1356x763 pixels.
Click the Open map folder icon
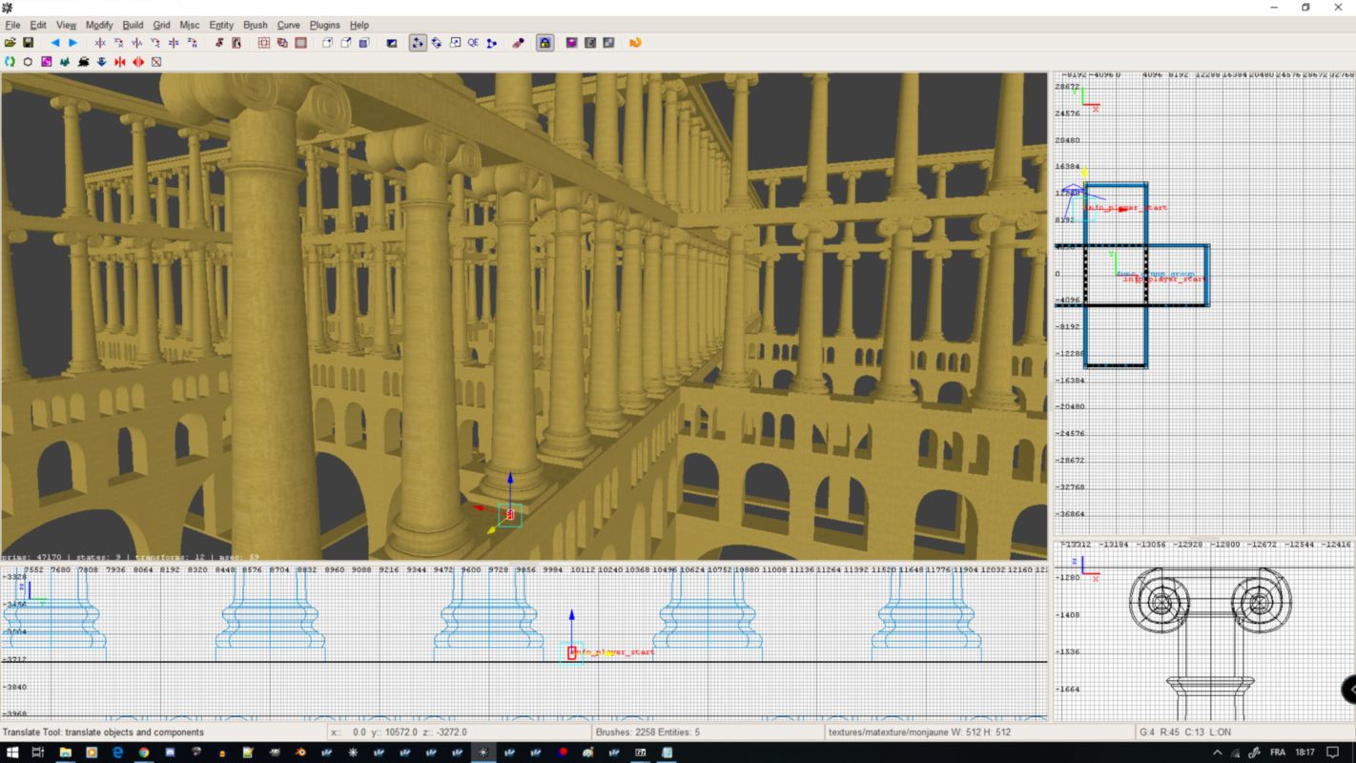click(10, 43)
